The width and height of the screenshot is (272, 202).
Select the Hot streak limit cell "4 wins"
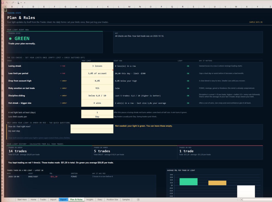97,103
